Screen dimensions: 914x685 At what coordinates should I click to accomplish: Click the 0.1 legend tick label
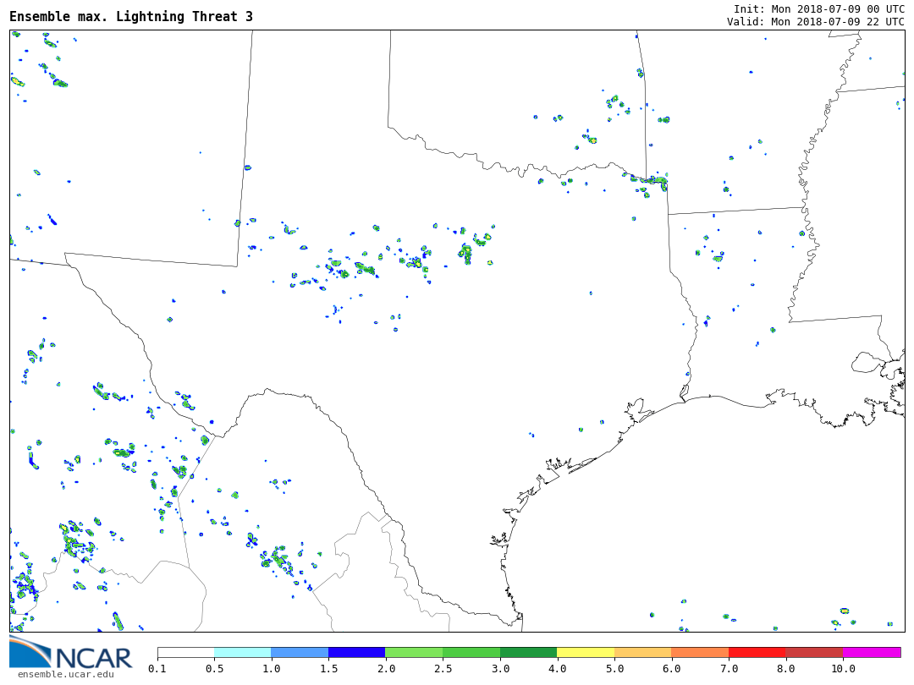(157, 669)
